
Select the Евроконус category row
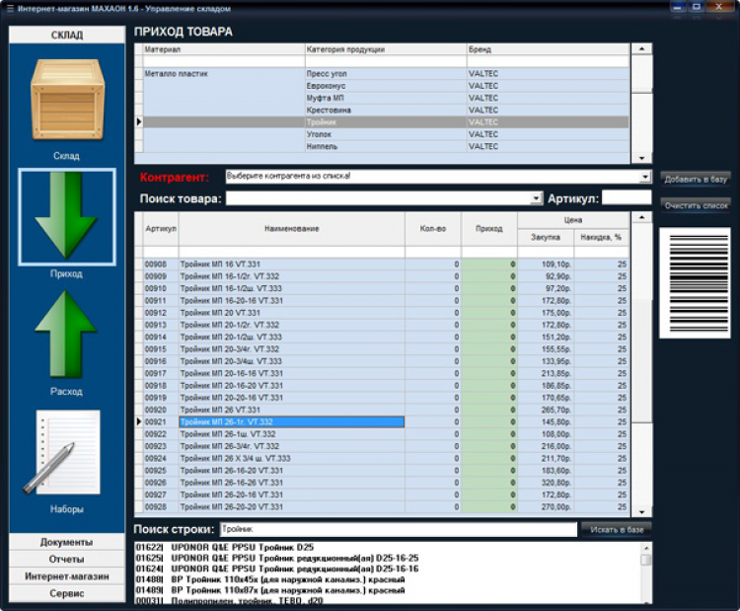(386, 86)
